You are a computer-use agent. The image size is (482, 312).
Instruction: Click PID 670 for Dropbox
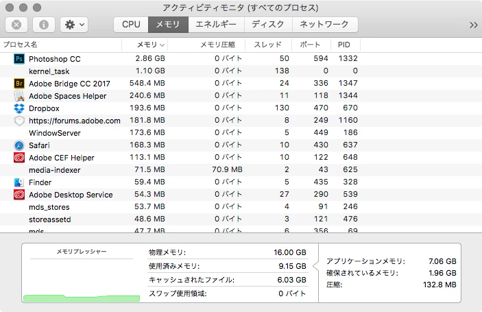(x=350, y=108)
